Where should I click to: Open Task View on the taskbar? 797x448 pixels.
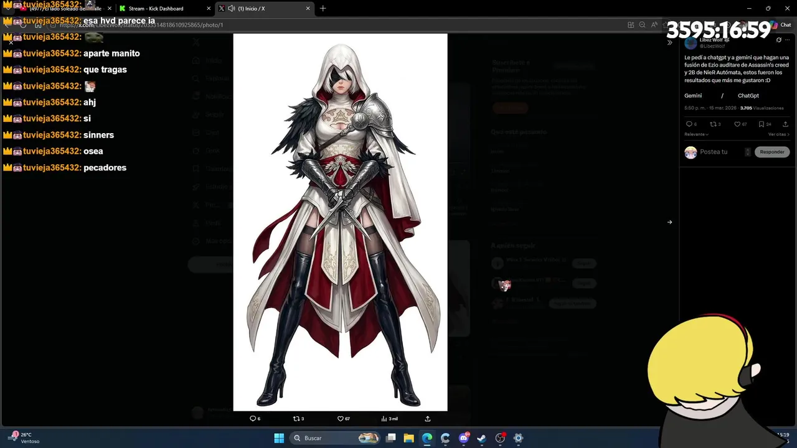click(391, 438)
